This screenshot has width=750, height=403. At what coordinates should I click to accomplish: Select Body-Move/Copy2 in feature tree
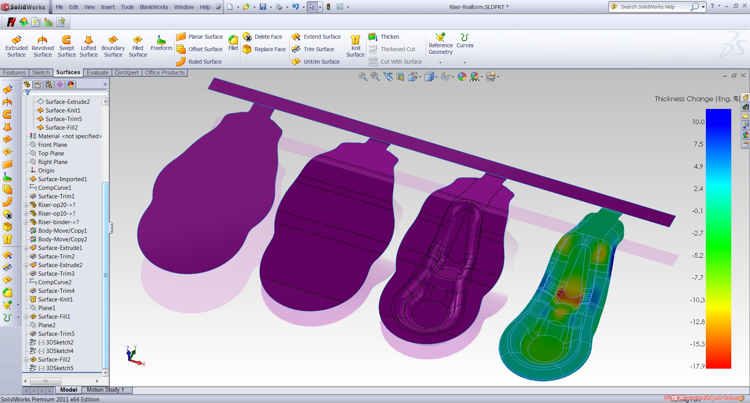click(62, 239)
